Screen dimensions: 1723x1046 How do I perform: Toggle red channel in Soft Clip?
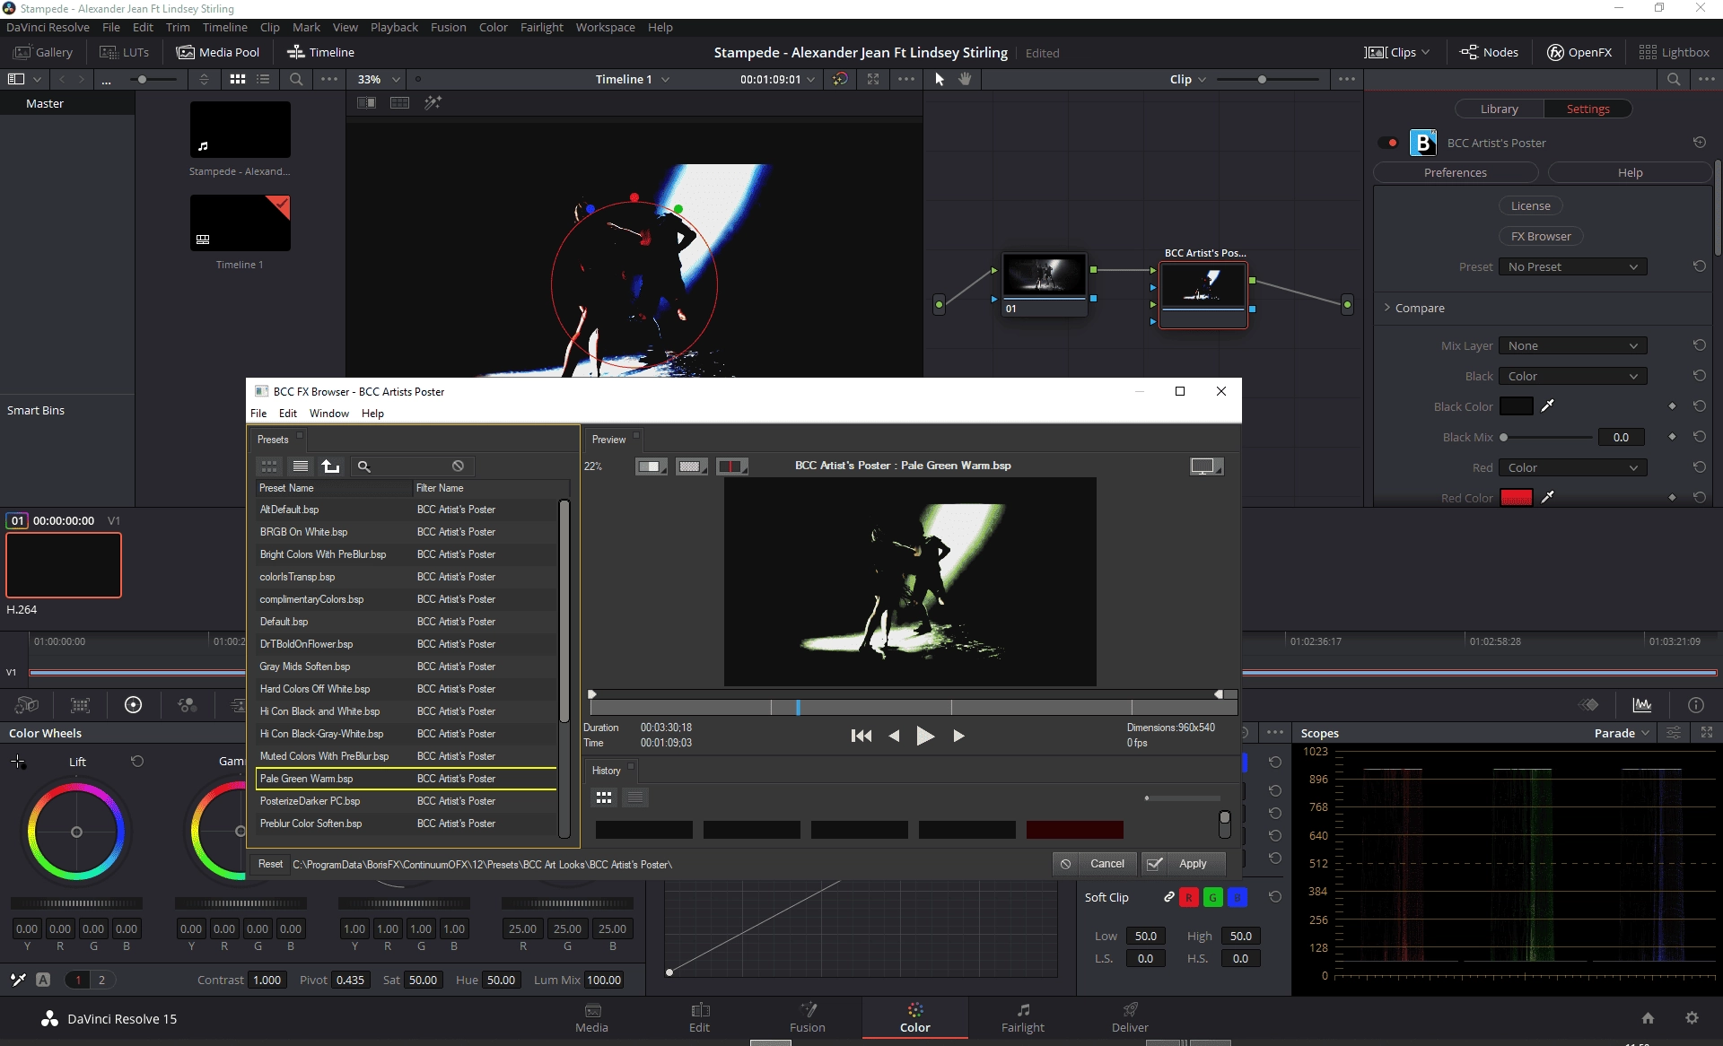pyautogui.click(x=1188, y=897)
